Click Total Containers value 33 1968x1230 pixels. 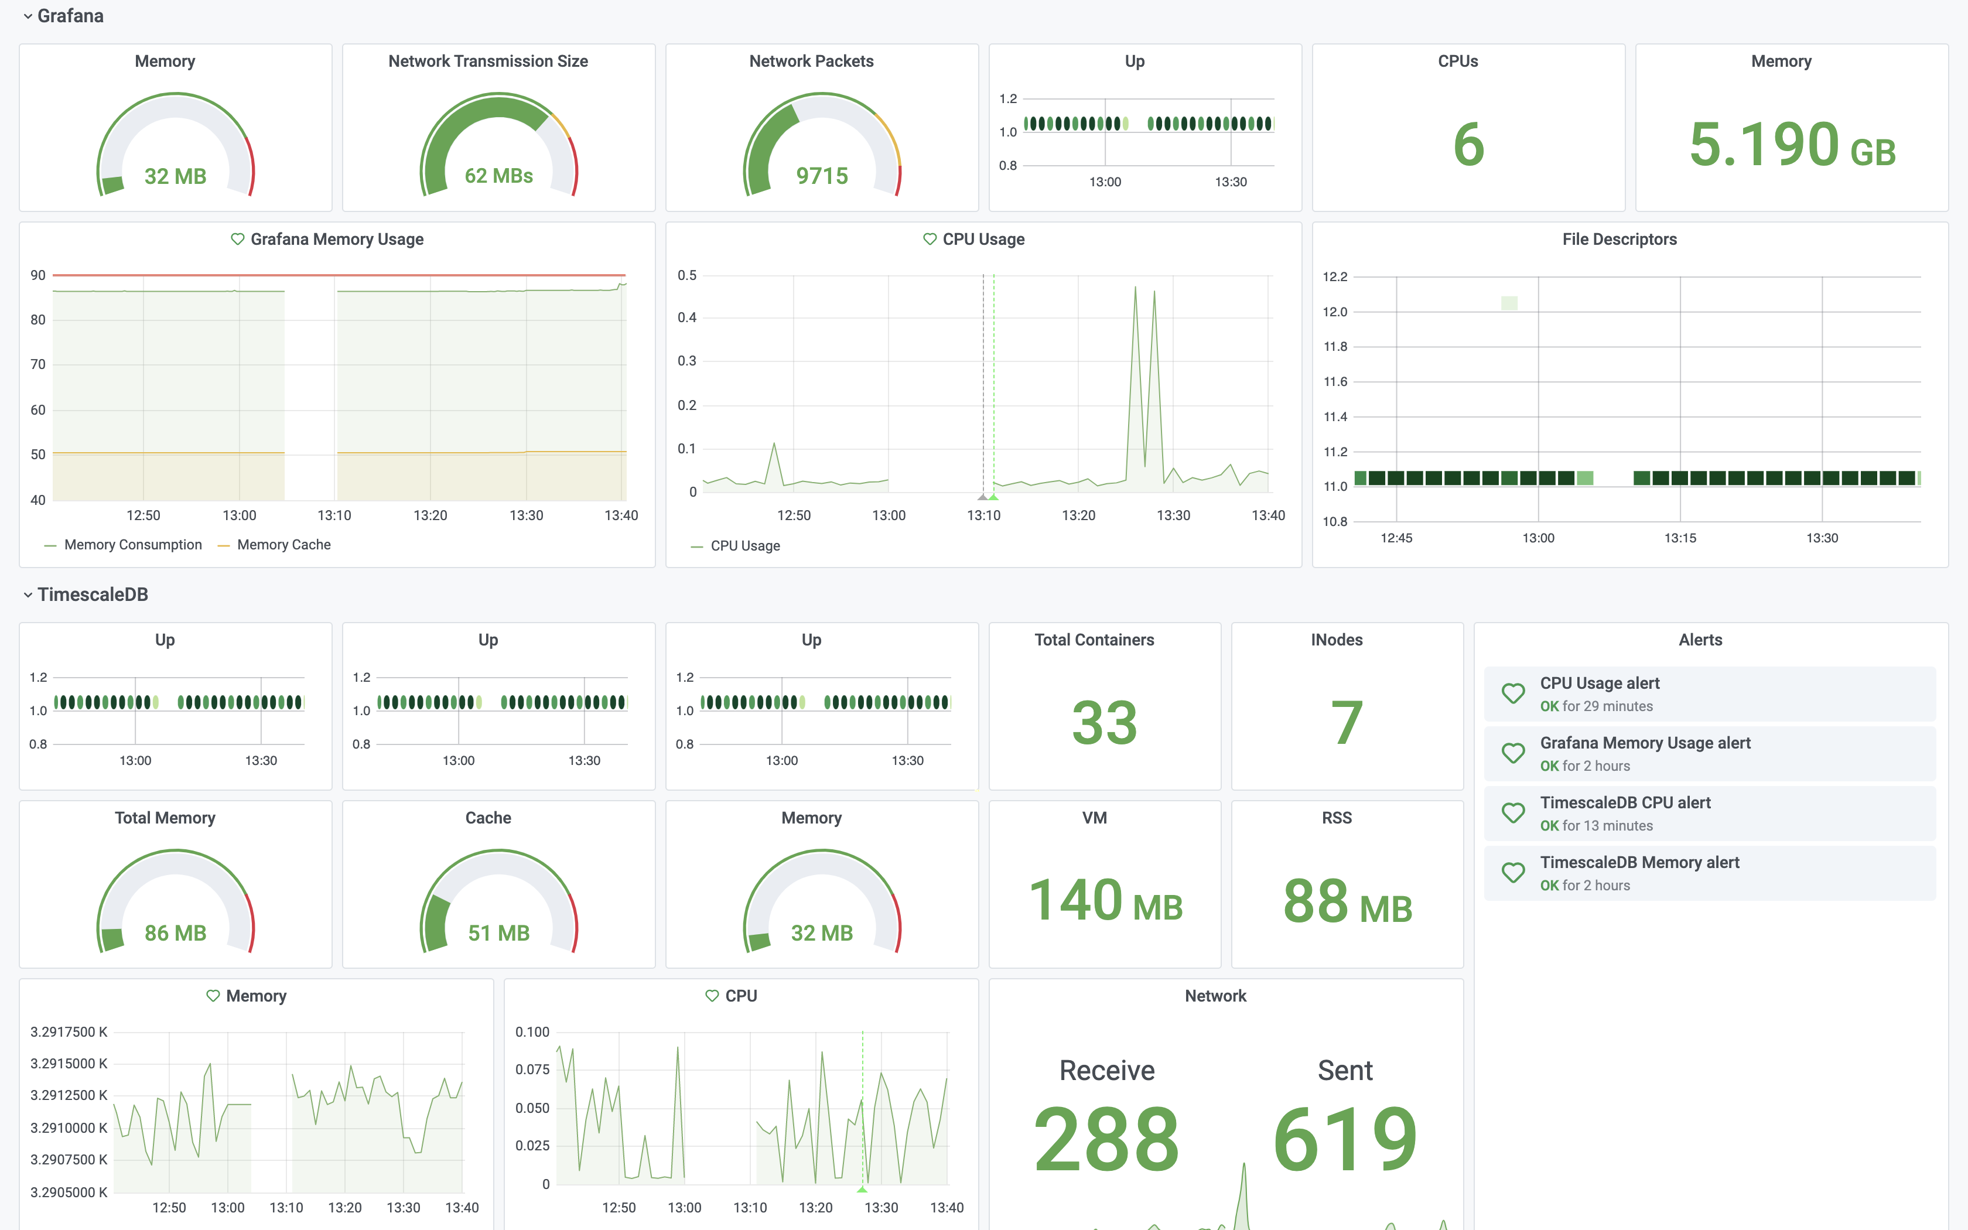pos(1104,722)
